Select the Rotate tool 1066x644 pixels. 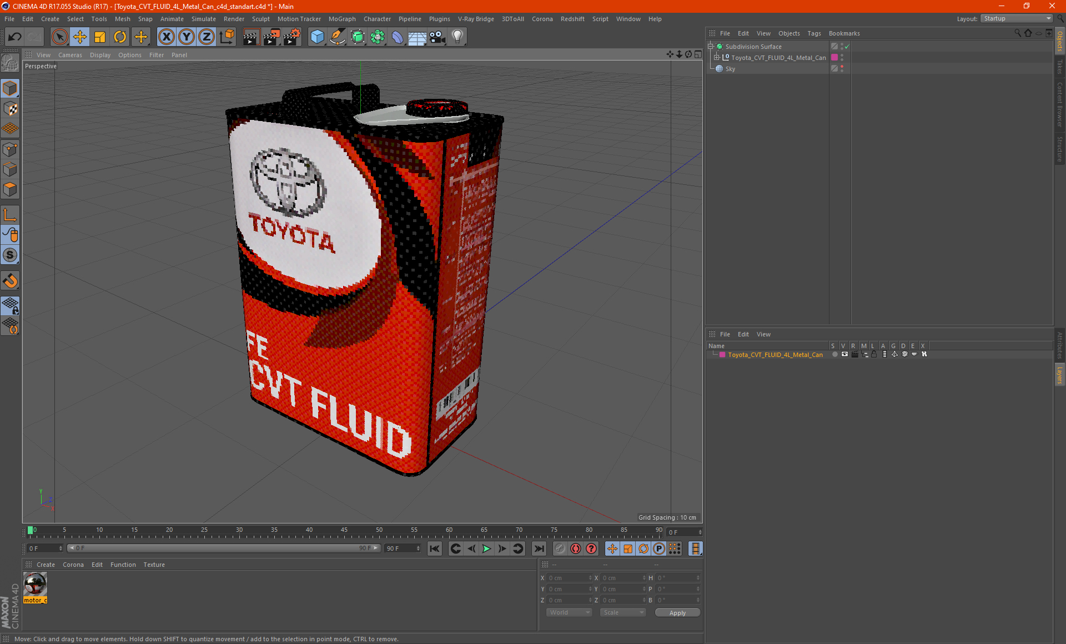coord(120,37)
